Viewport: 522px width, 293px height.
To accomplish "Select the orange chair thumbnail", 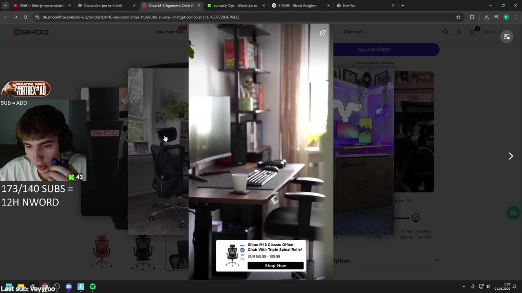I will pos(101,252).
